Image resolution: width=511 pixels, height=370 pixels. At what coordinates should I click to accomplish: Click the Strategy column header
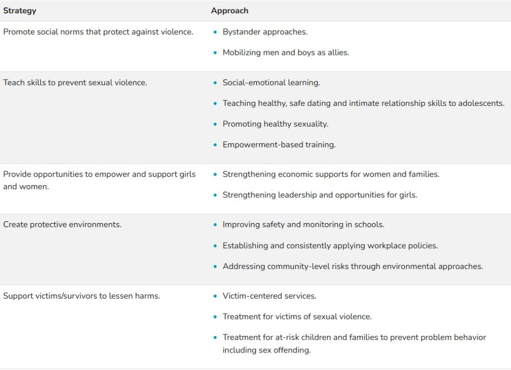click(x=20, y=10)
